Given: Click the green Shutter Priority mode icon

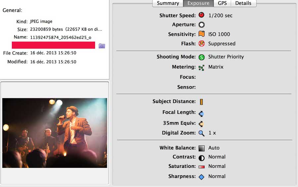Looking at the screenshot, I should coord(202,57).
